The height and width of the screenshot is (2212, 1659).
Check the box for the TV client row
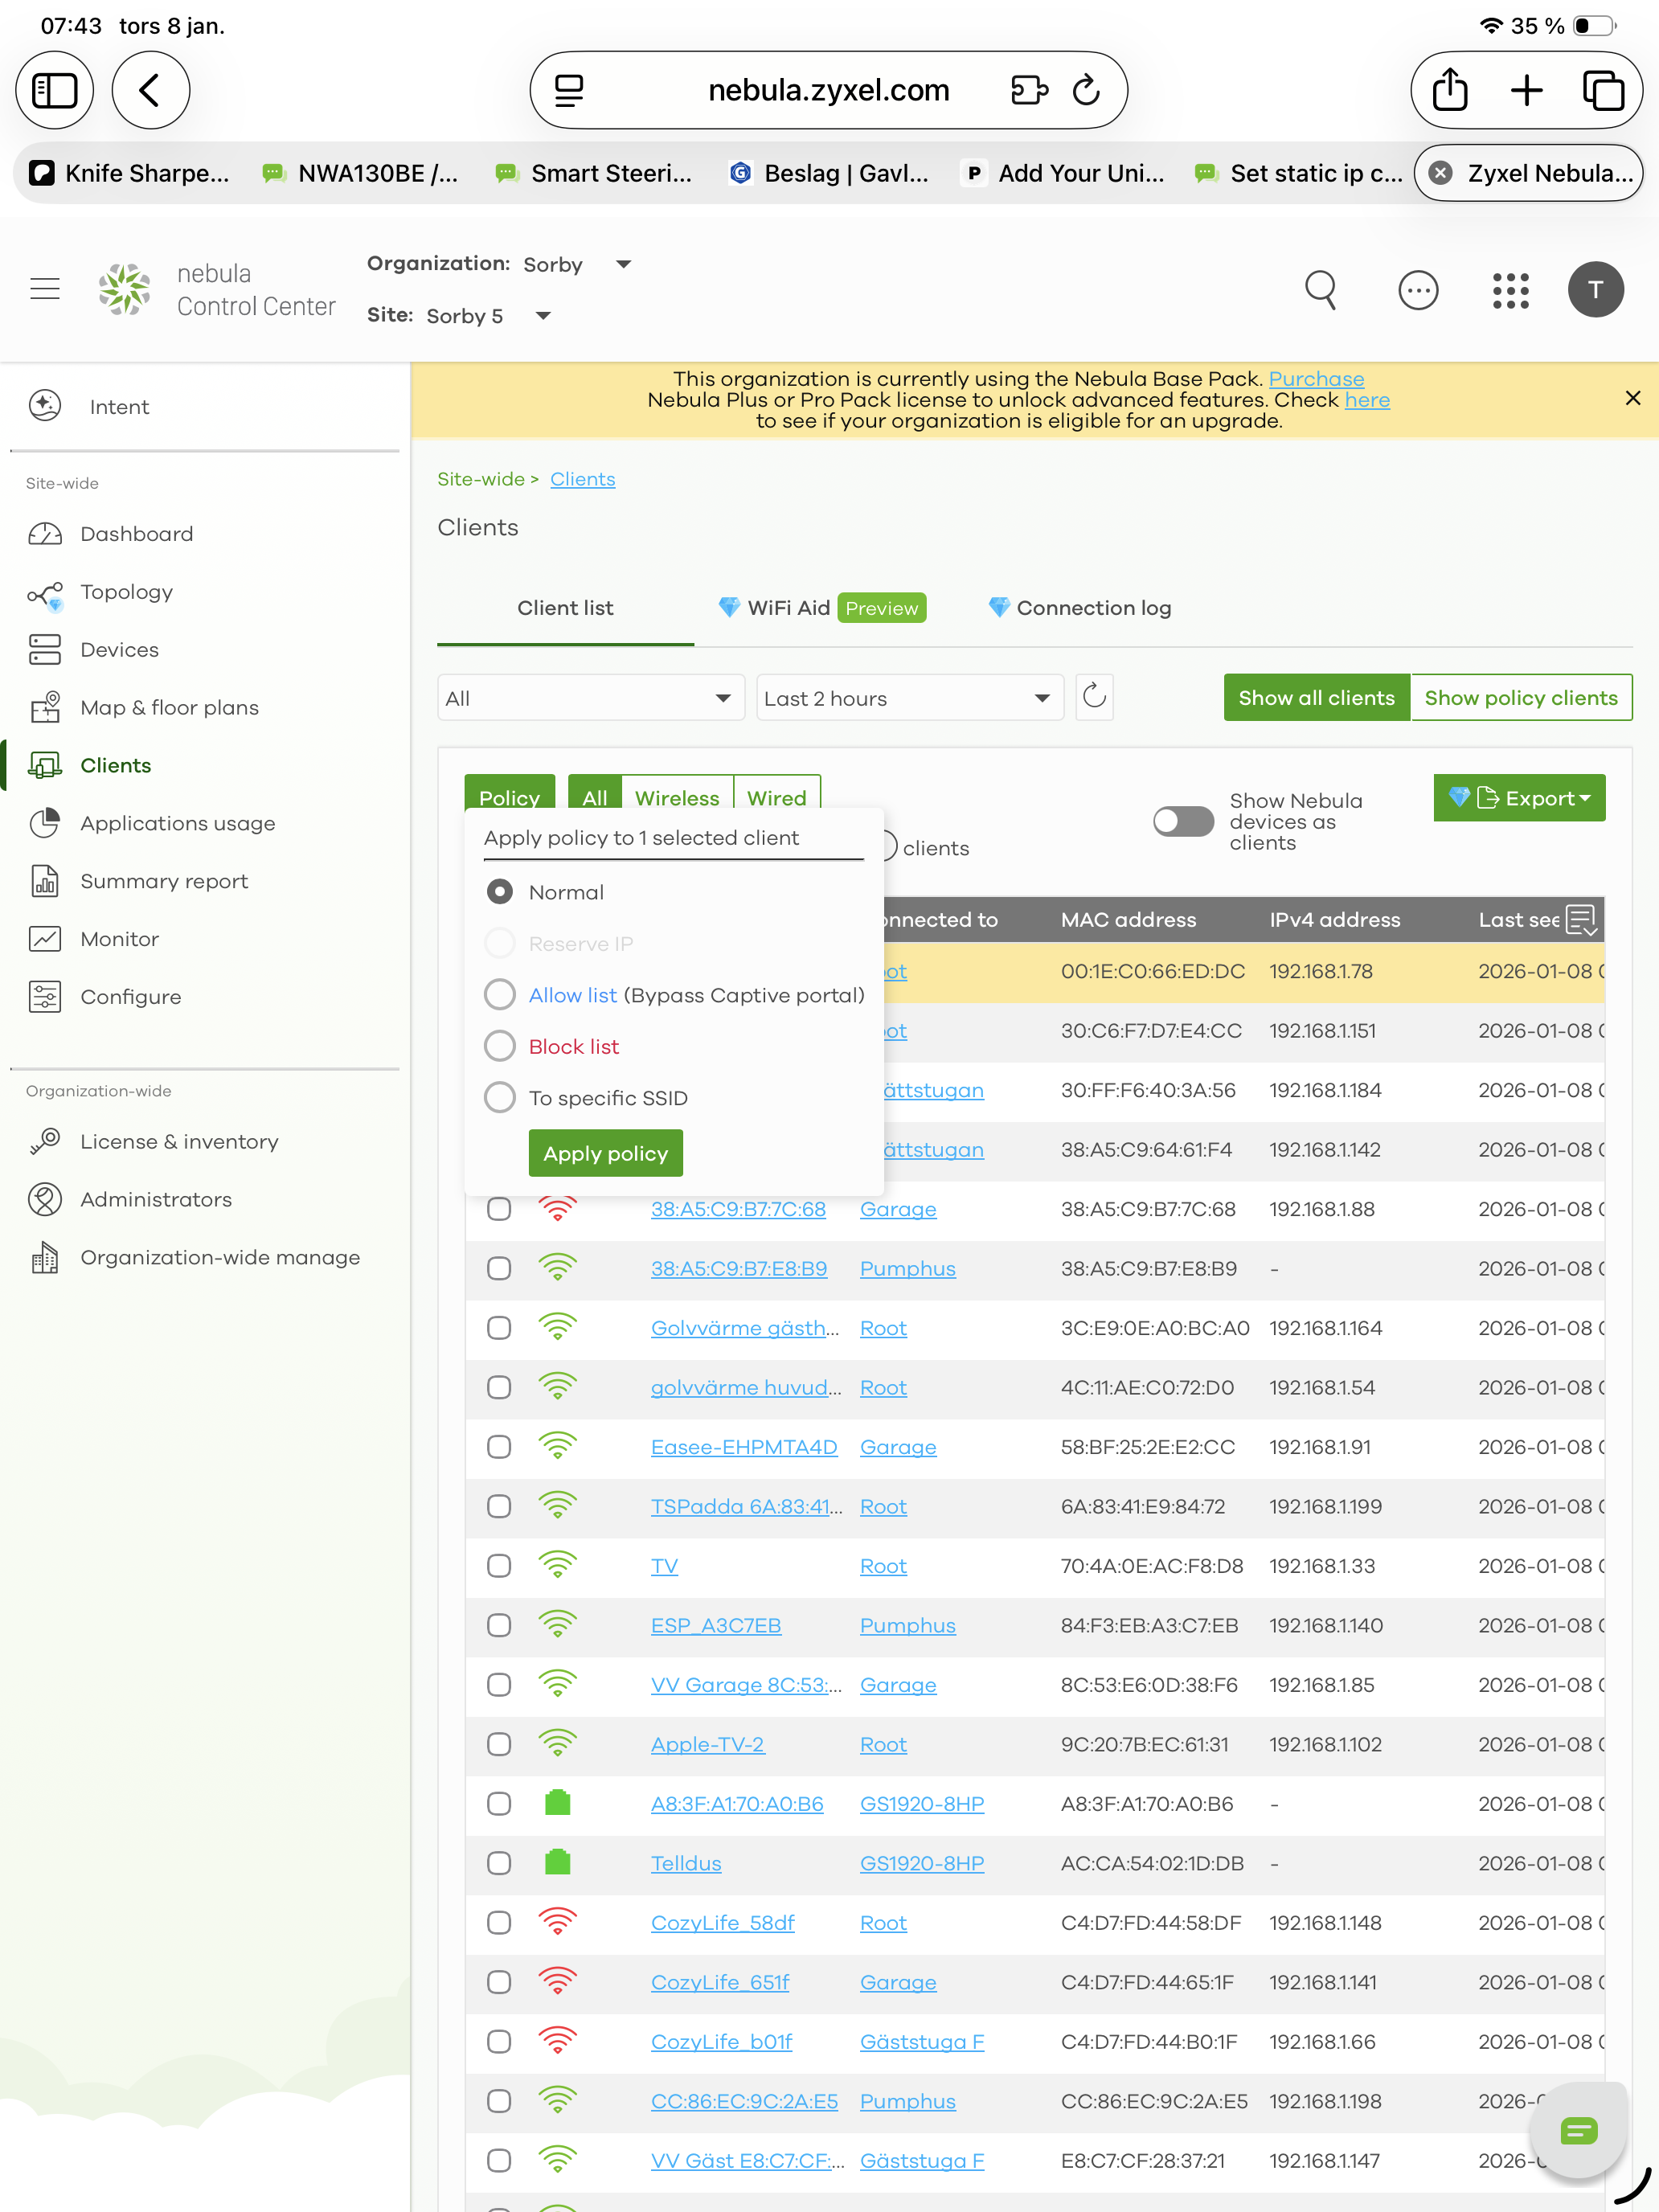(x=498, y=1566)
